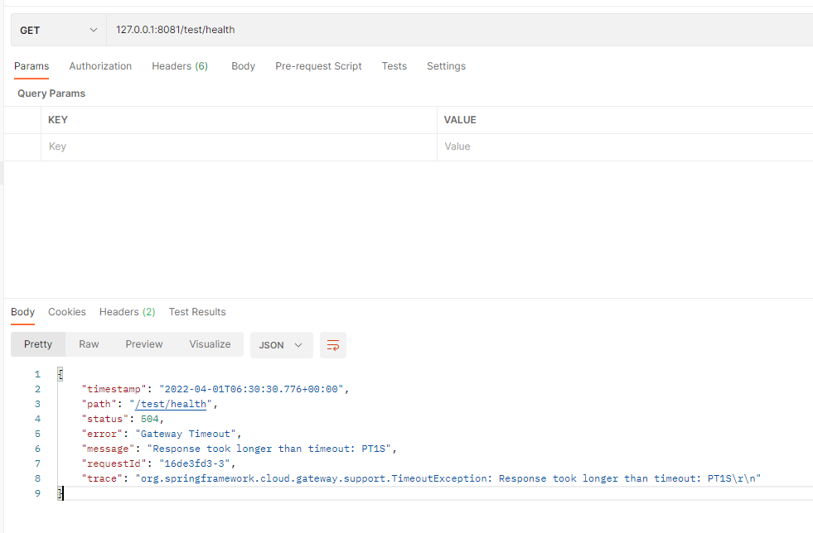Screen dimensions: 813x533
Task: Click the "Gateway Timeout" error value
Action: [x=186, y=434]
